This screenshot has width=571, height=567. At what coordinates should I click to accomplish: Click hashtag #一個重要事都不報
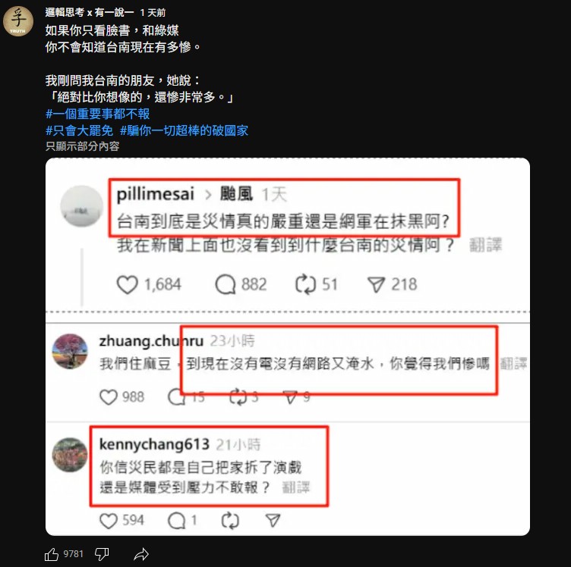[x=98, y=114]
